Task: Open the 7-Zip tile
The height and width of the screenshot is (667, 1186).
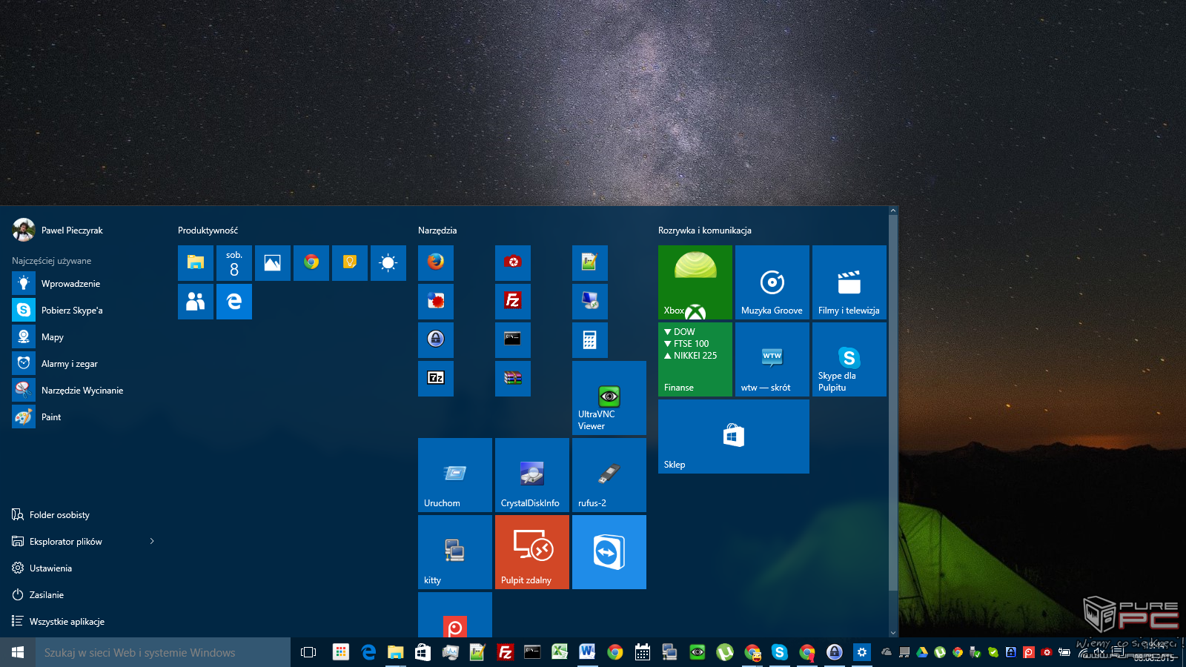Action: tap(436, 378)
